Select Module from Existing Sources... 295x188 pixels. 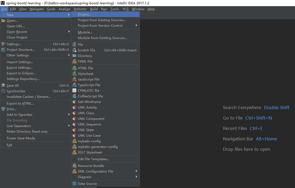click(105, 38)
